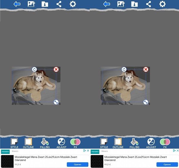Tap the 99,21 € price in right ad
This screenshot has height=168, width=179.
click(107, 164)
